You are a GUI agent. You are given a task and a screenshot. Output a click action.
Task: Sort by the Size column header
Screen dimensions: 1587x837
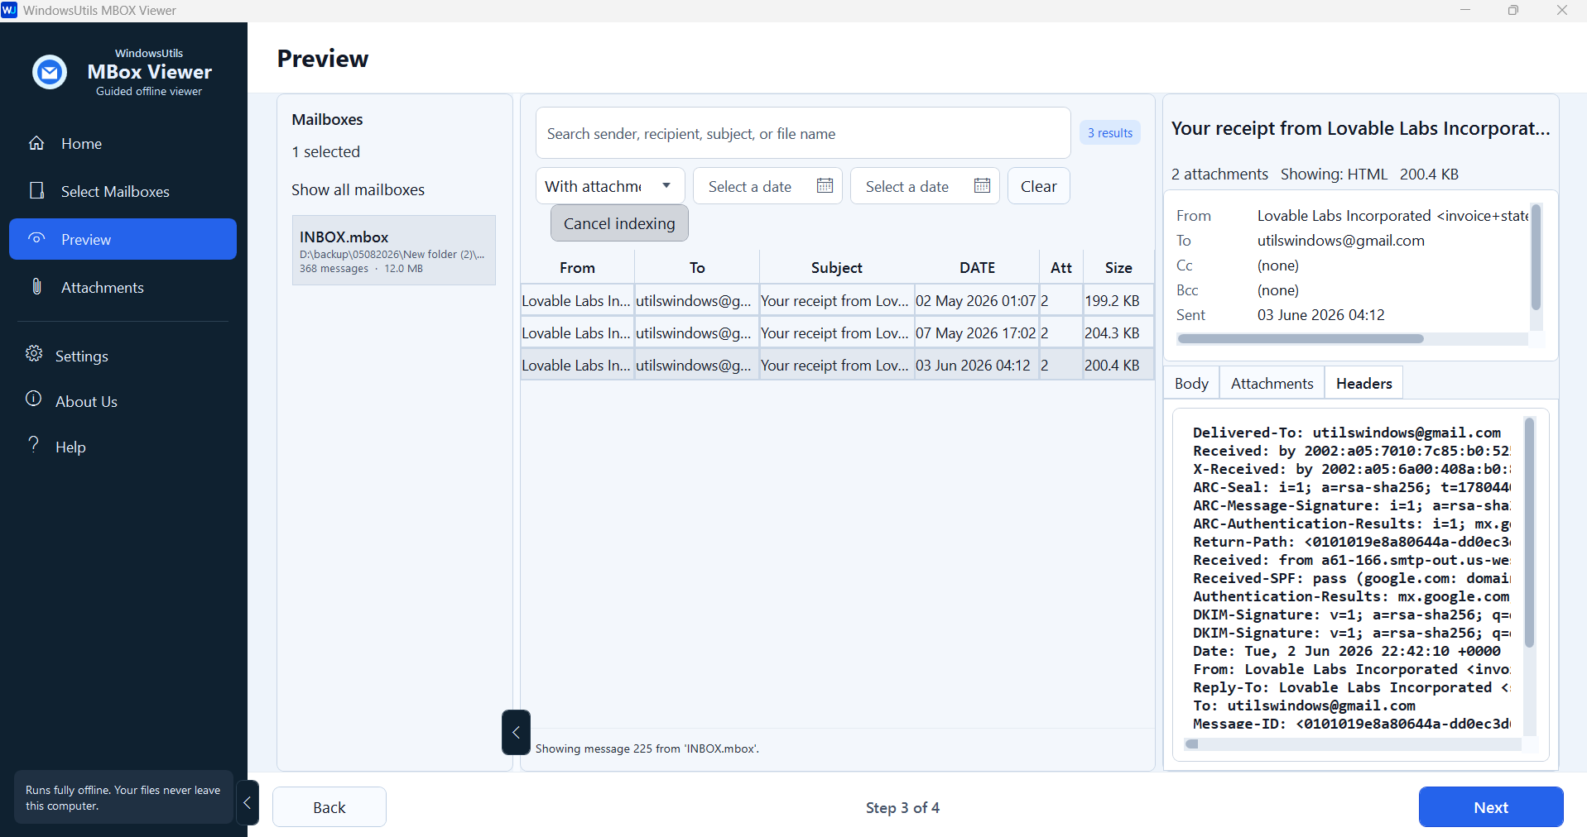coord(1118,267)
